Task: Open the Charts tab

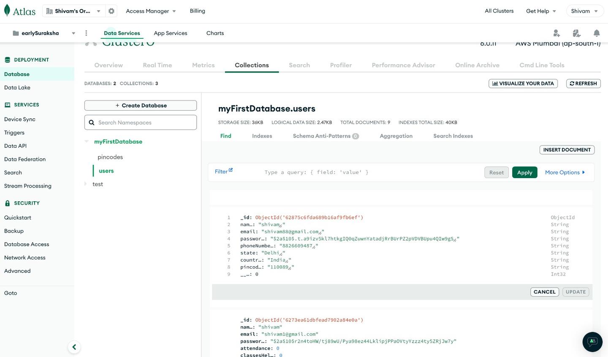Action: [x=215, y=33]
